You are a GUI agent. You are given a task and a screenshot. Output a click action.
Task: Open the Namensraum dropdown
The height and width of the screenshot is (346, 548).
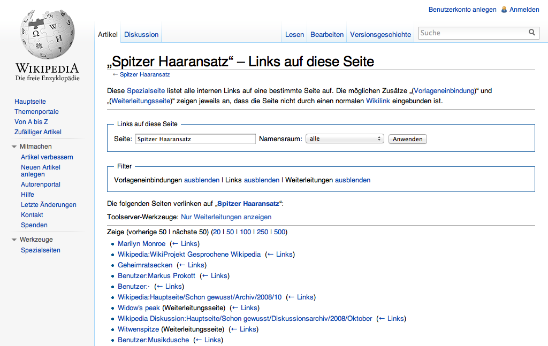tap(345, 139)
